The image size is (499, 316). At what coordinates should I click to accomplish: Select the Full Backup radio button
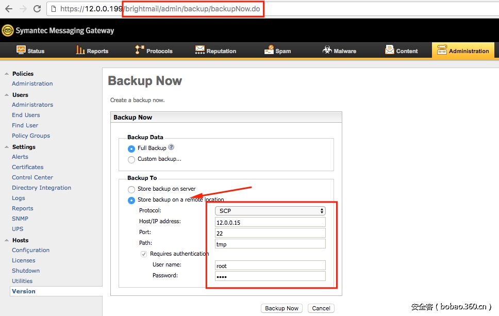[x=131, y=148]
